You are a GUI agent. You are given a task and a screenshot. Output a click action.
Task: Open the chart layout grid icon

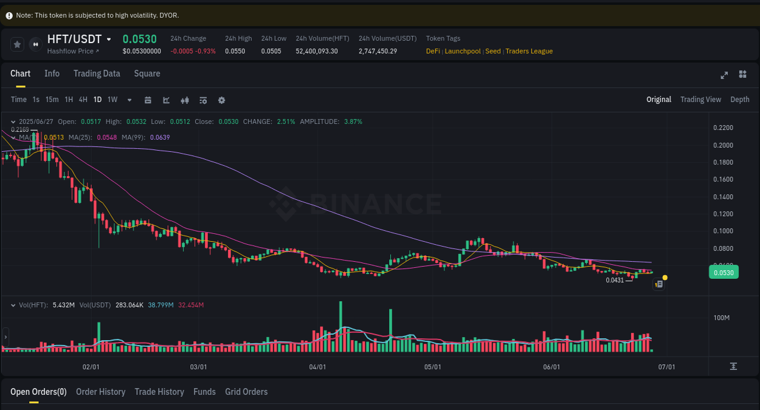pyautogui.click(x=742, y=75)
